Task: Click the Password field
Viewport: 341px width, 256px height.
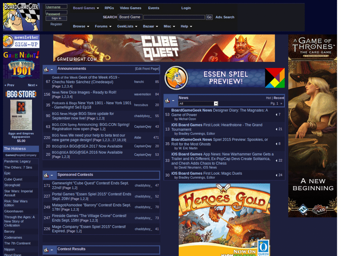Action: [56, 13]
